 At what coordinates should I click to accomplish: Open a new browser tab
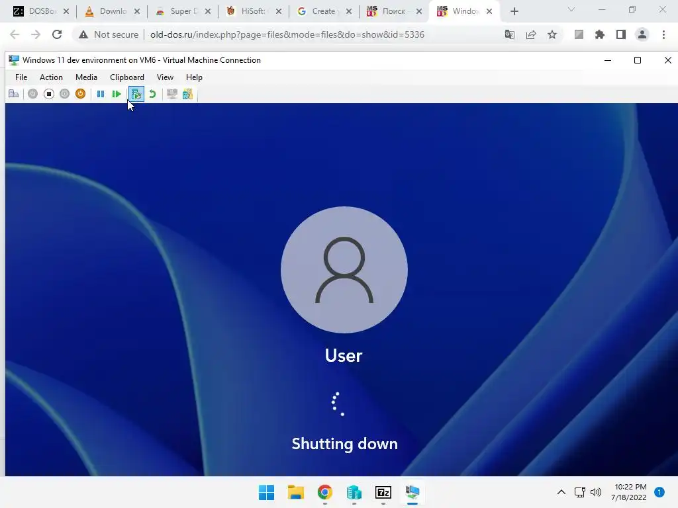click(514, 11)
